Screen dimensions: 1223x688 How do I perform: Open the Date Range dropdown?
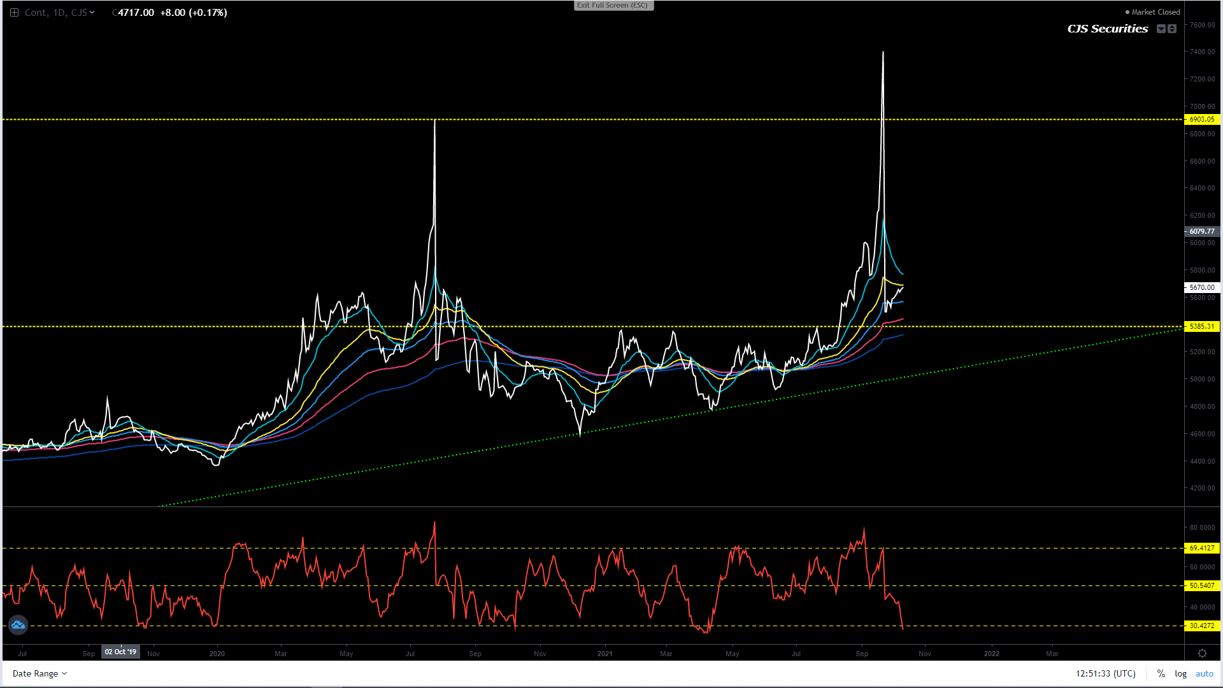tap(39, 673)
